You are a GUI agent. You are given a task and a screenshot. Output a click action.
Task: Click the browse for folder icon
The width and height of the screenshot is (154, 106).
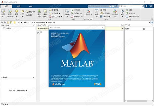[11, 23]
